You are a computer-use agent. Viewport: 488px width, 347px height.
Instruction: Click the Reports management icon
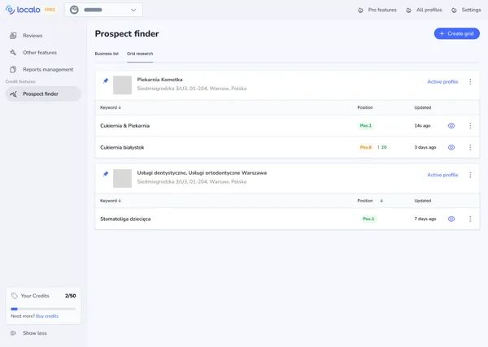(x=13, y=69)
